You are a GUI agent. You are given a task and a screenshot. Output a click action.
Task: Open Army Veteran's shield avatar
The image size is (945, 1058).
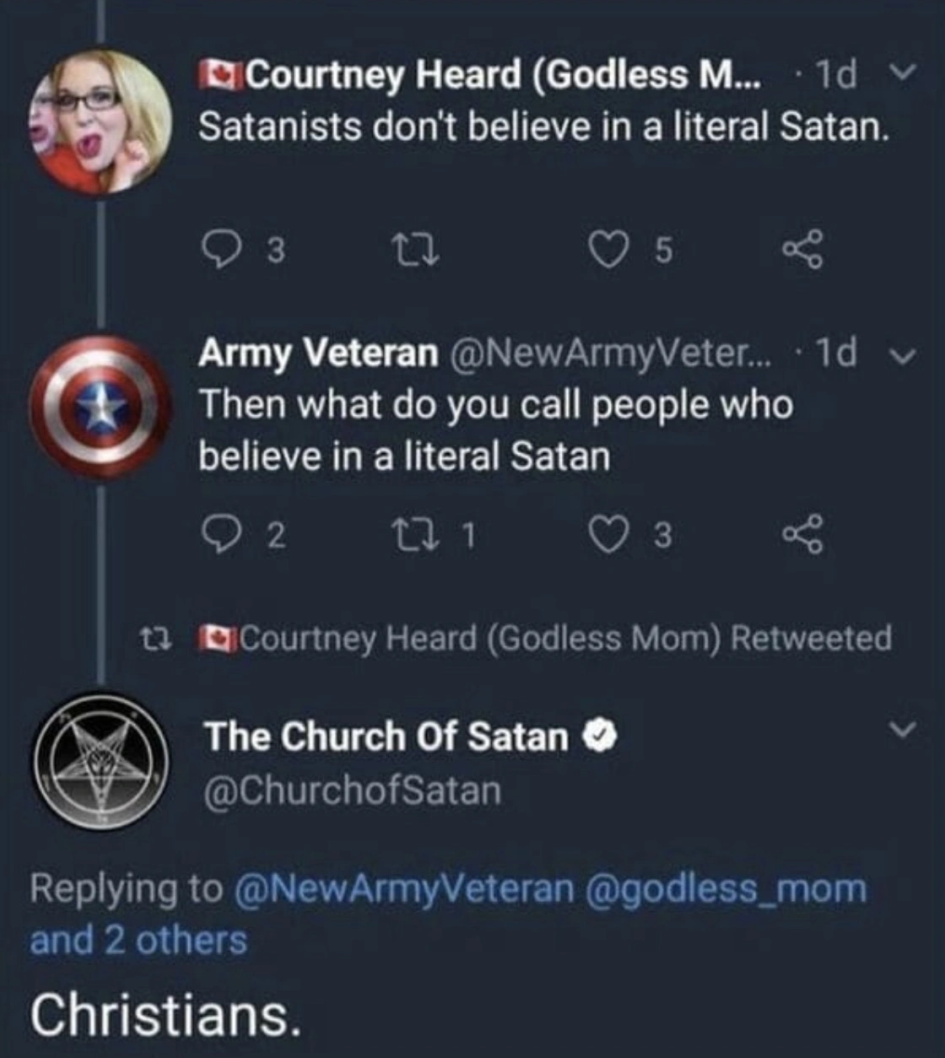click(101, 407)
